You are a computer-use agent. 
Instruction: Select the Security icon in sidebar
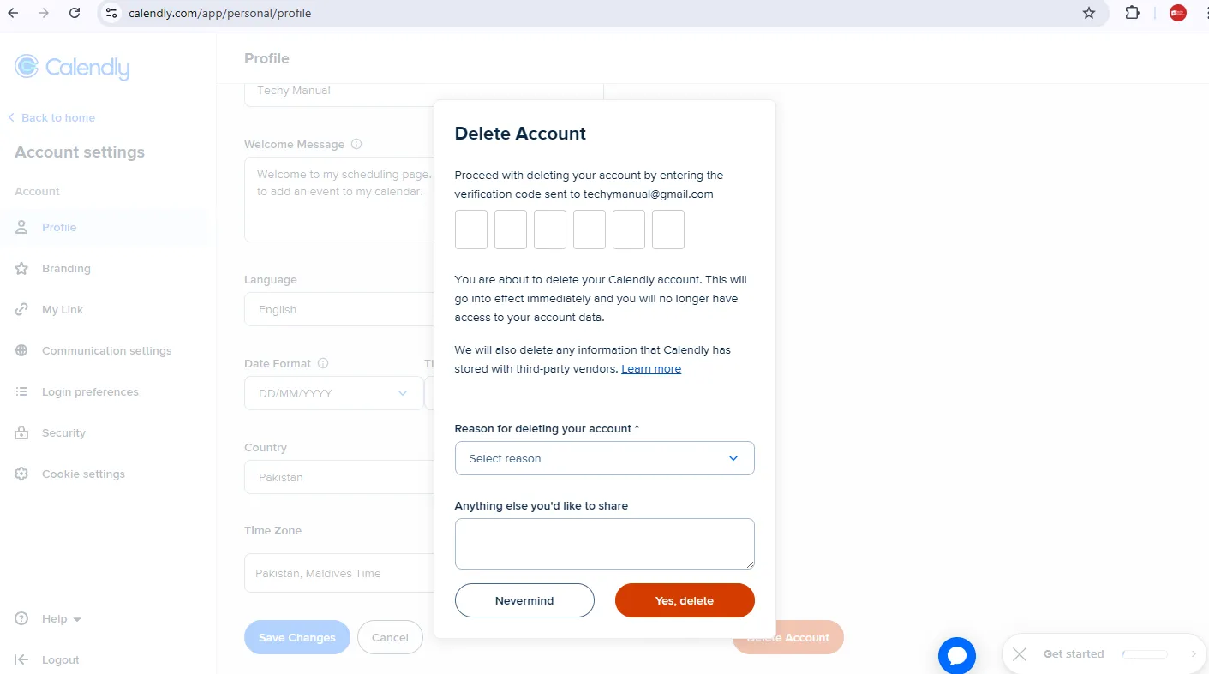21,432
